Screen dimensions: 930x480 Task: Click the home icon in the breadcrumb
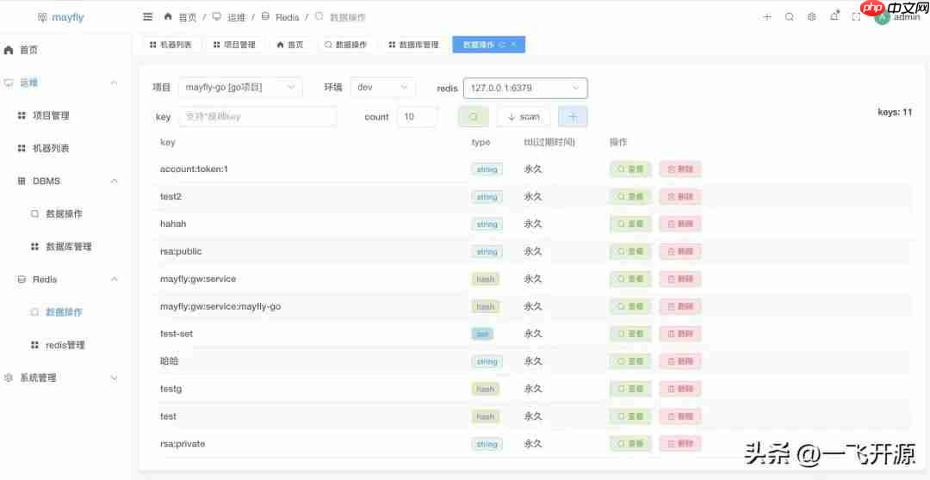point(168,16)
